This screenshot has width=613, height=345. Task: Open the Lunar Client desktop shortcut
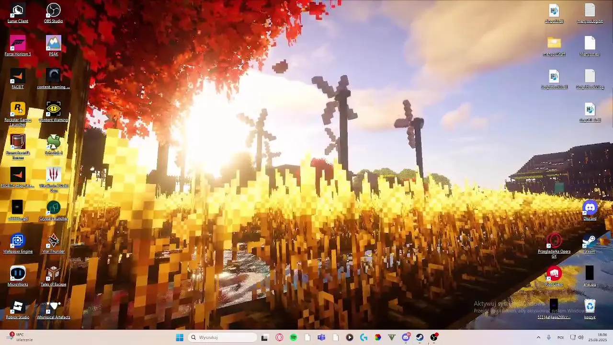(18, 13)
